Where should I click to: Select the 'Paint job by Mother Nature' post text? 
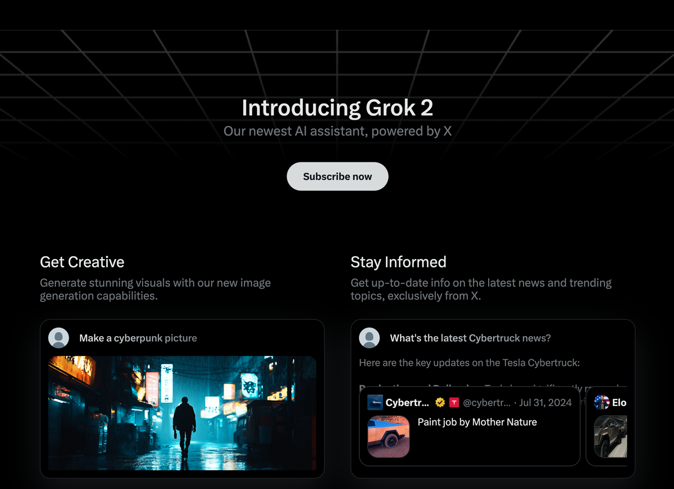[x=477, y=422]
